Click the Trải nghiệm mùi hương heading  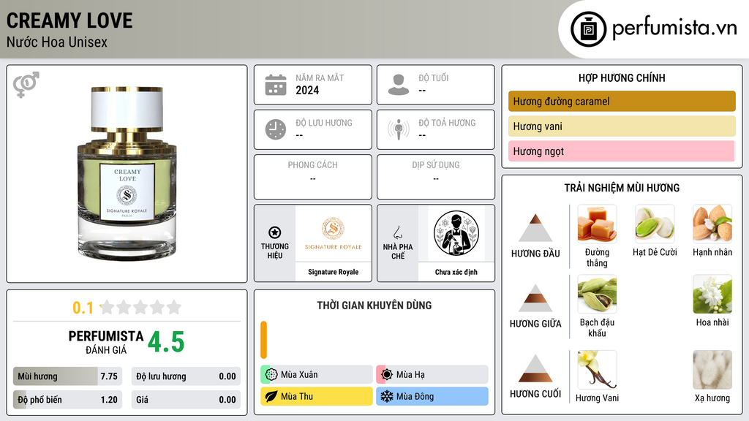point(622,188)
